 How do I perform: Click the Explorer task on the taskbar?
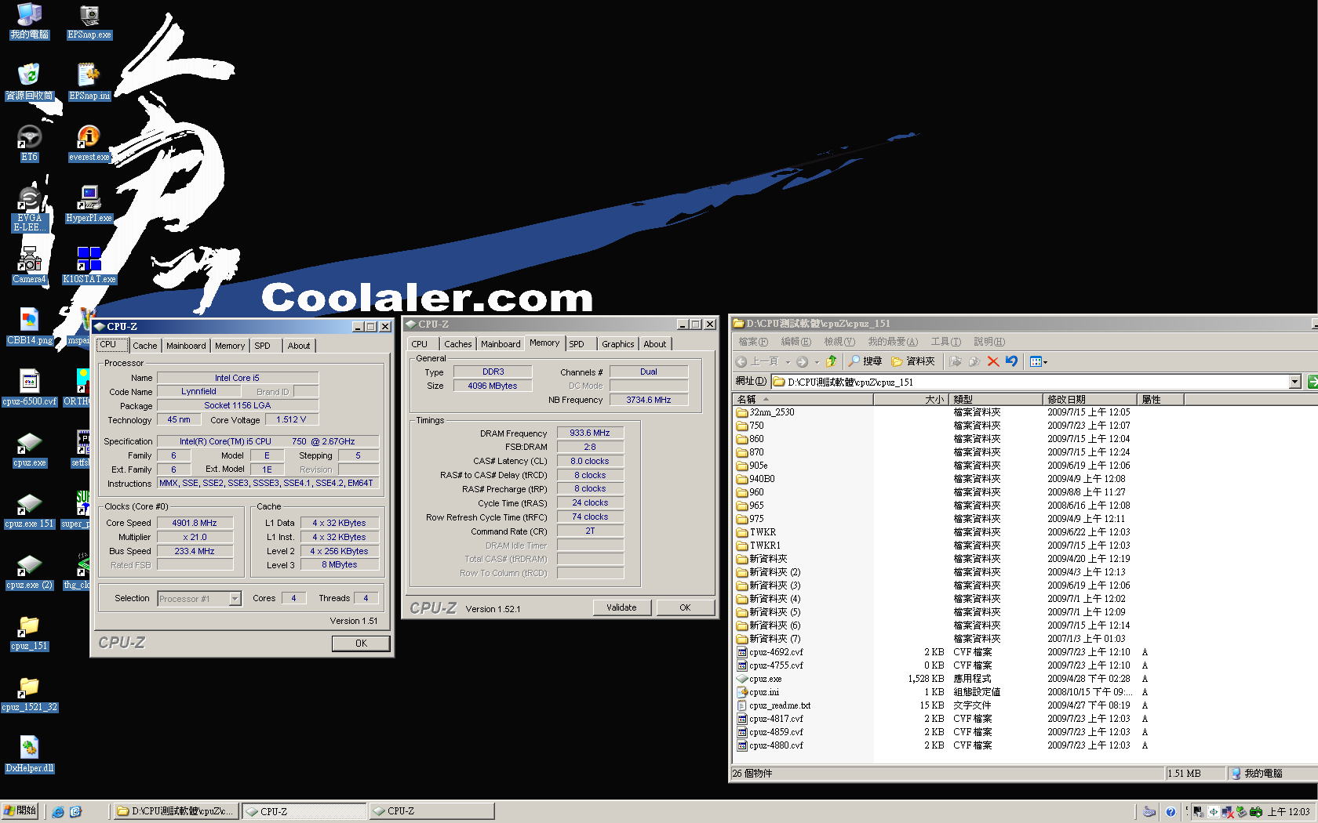tap(176, 811)
